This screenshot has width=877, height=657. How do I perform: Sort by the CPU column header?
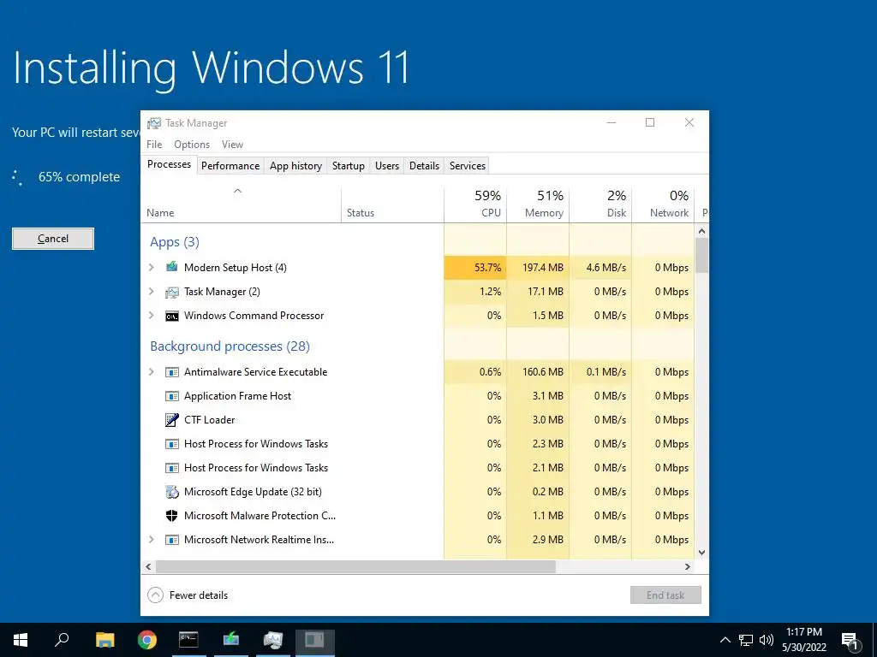pos(475,205)
